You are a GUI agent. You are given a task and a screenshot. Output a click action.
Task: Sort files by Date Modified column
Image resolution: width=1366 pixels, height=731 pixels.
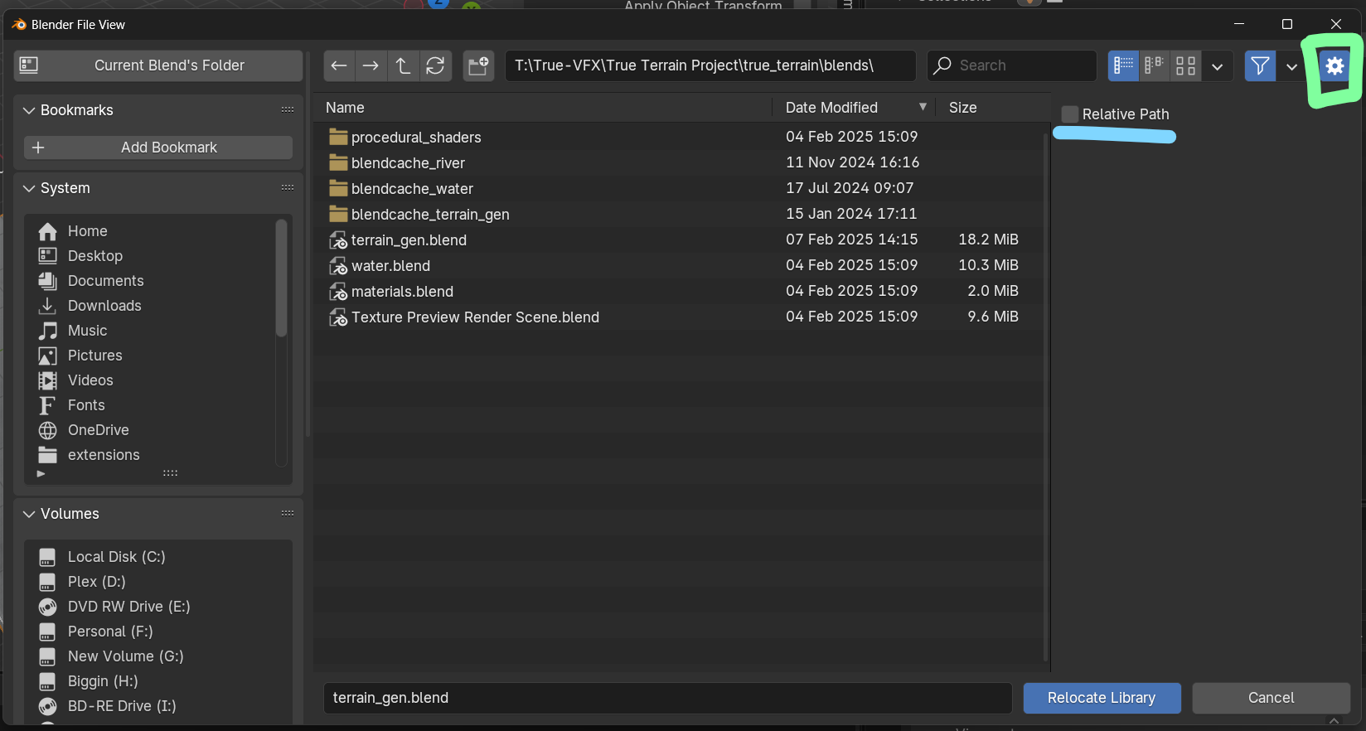tap(831, 108)
